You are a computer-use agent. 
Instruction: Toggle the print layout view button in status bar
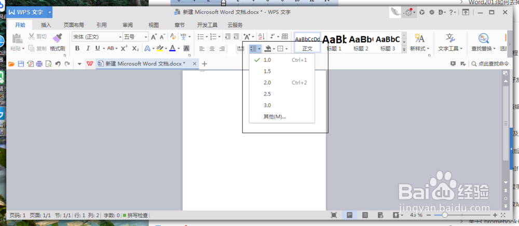point(349,215)
